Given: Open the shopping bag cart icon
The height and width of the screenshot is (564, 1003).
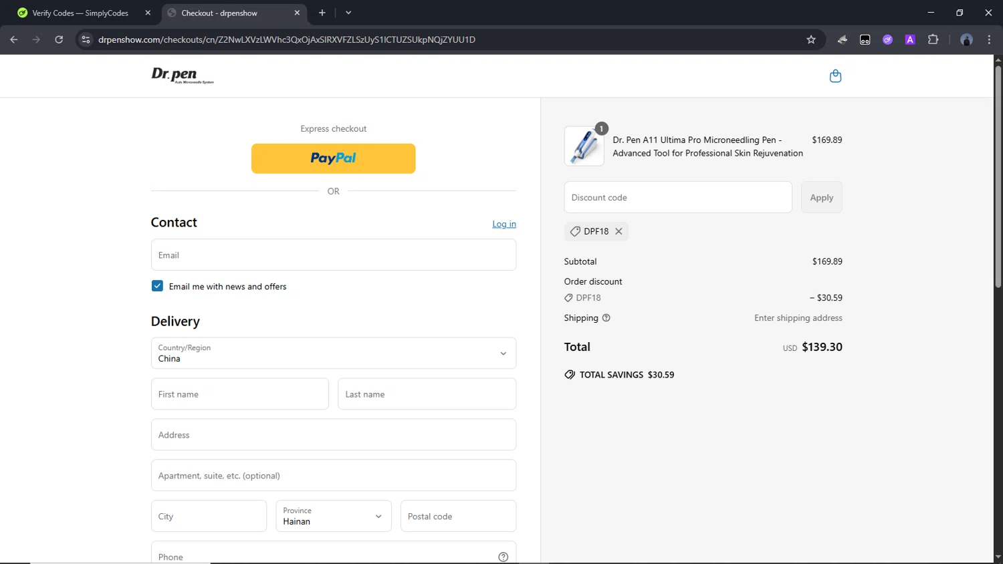Looking at the screenshot, I should pos(835,76).
